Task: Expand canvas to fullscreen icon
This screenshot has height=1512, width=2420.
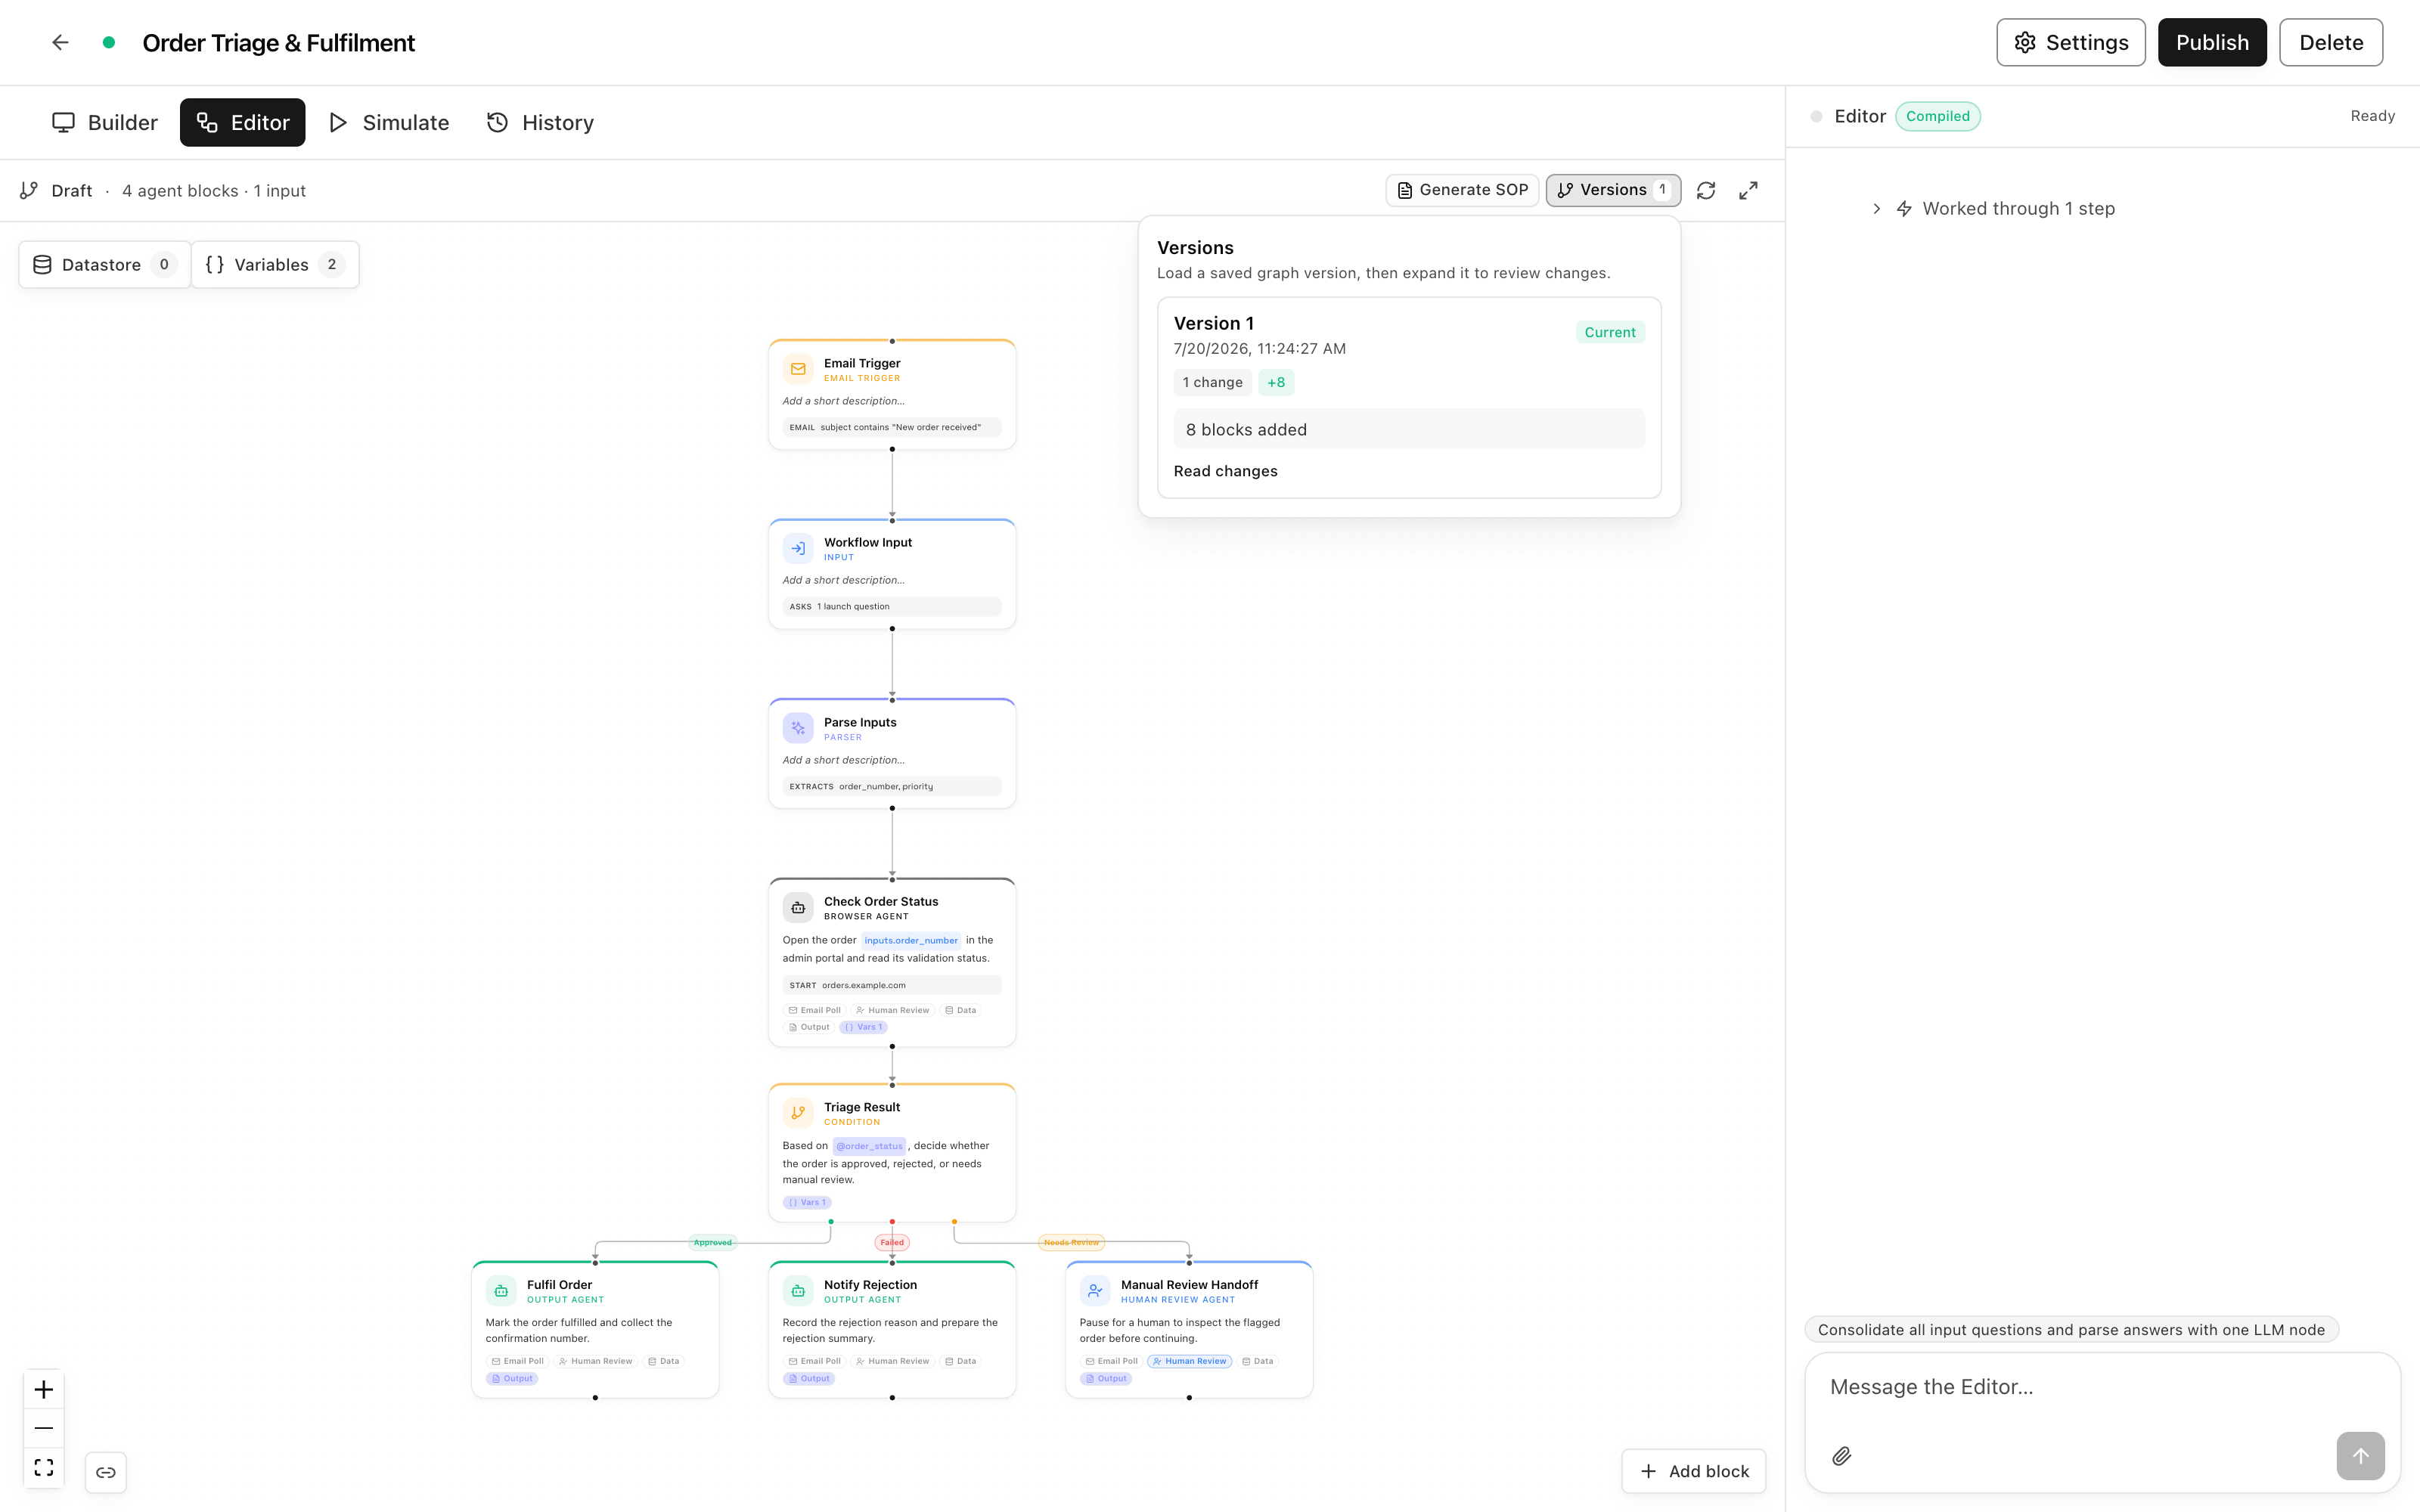Action: click(1748, 190)
